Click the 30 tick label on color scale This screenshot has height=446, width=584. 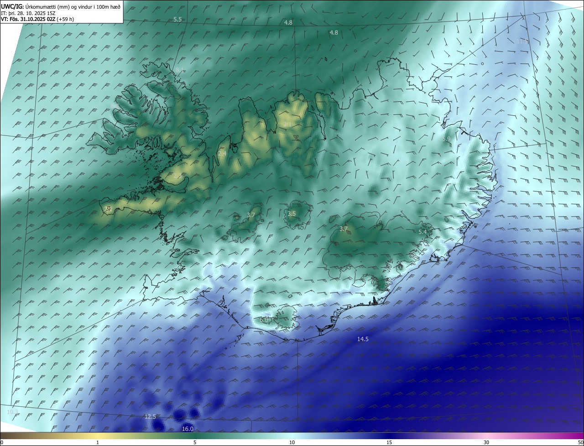coord(486,442)
